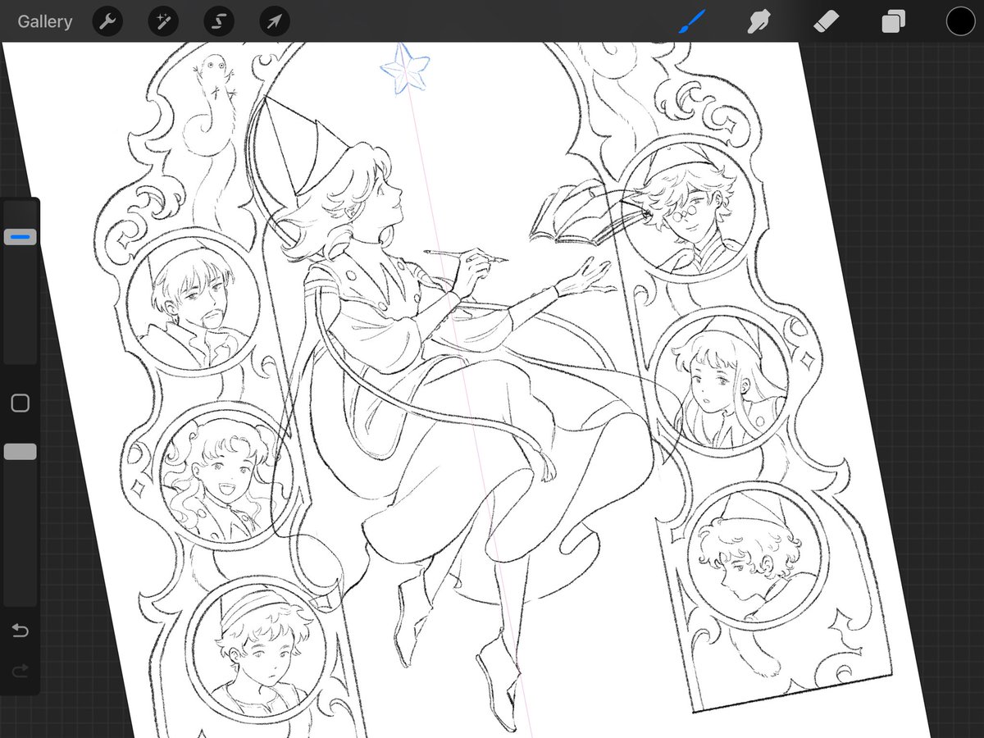Open the Actions wrench menu

coord(107,21)
